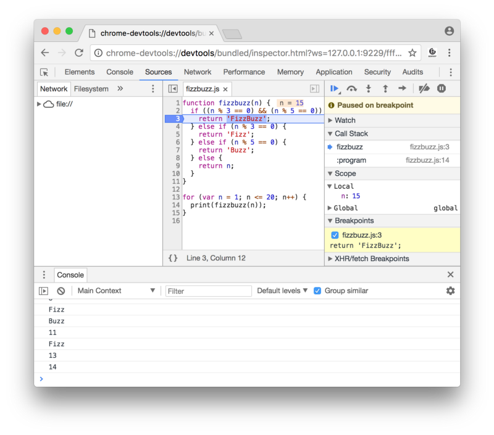Toggle pause on exceptions
494x435 pixels.
[x=442, y=89]
